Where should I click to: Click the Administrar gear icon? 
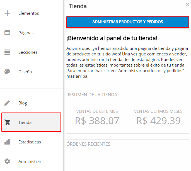pyautogui.click(x=7, y=161)
